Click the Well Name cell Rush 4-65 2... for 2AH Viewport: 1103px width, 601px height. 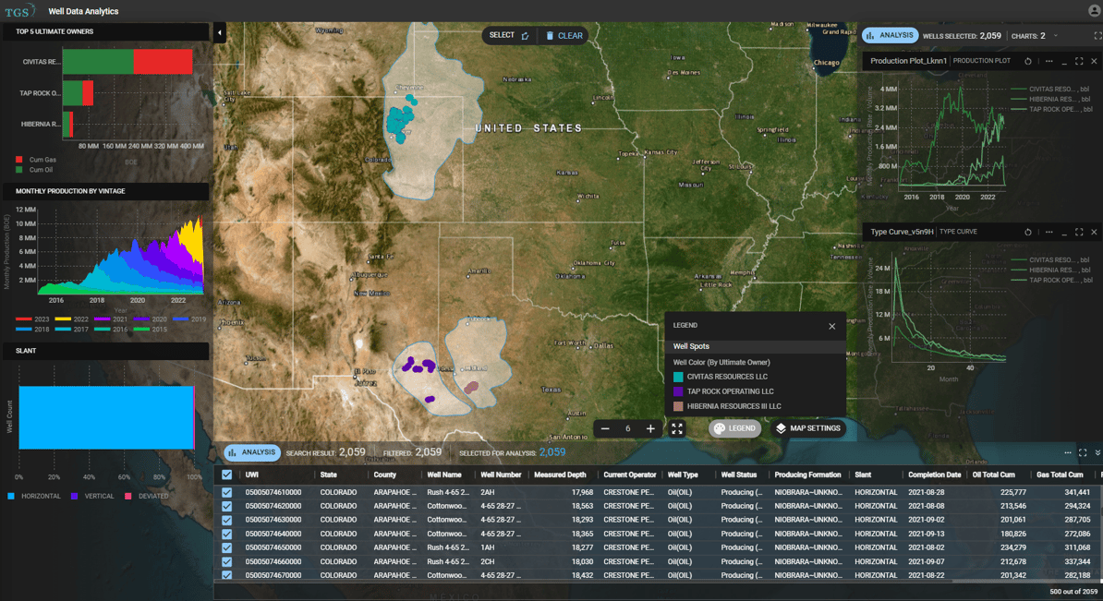(x=448, y=493)
